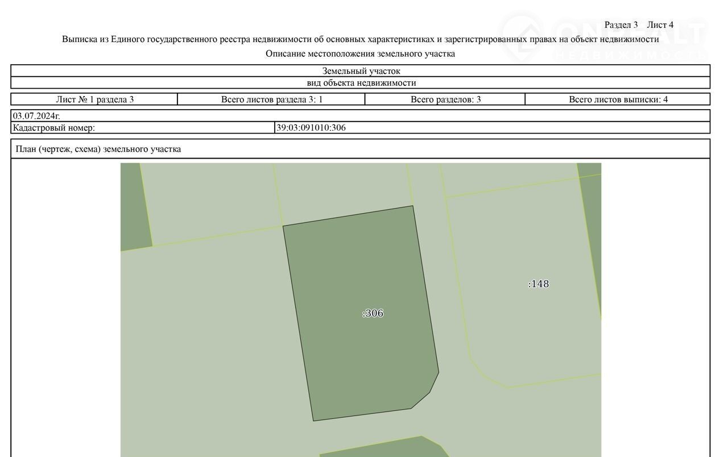Select the date 03.07.2024г.
This screenshot has width=728, height=457.
(36, 116)
